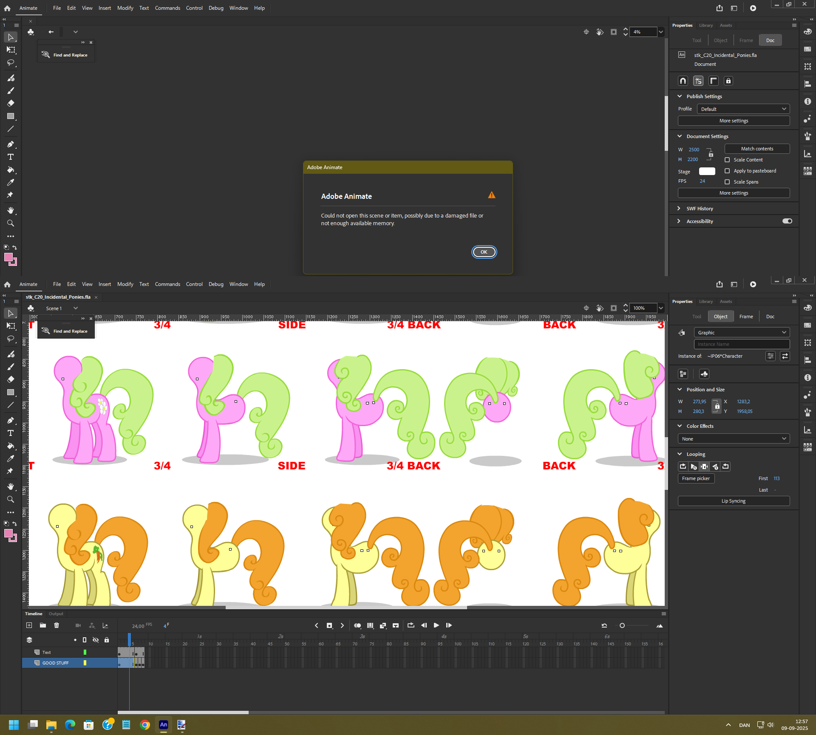Toggle hide-all-layers eye icon in the Timeline header

pos(96,640)
